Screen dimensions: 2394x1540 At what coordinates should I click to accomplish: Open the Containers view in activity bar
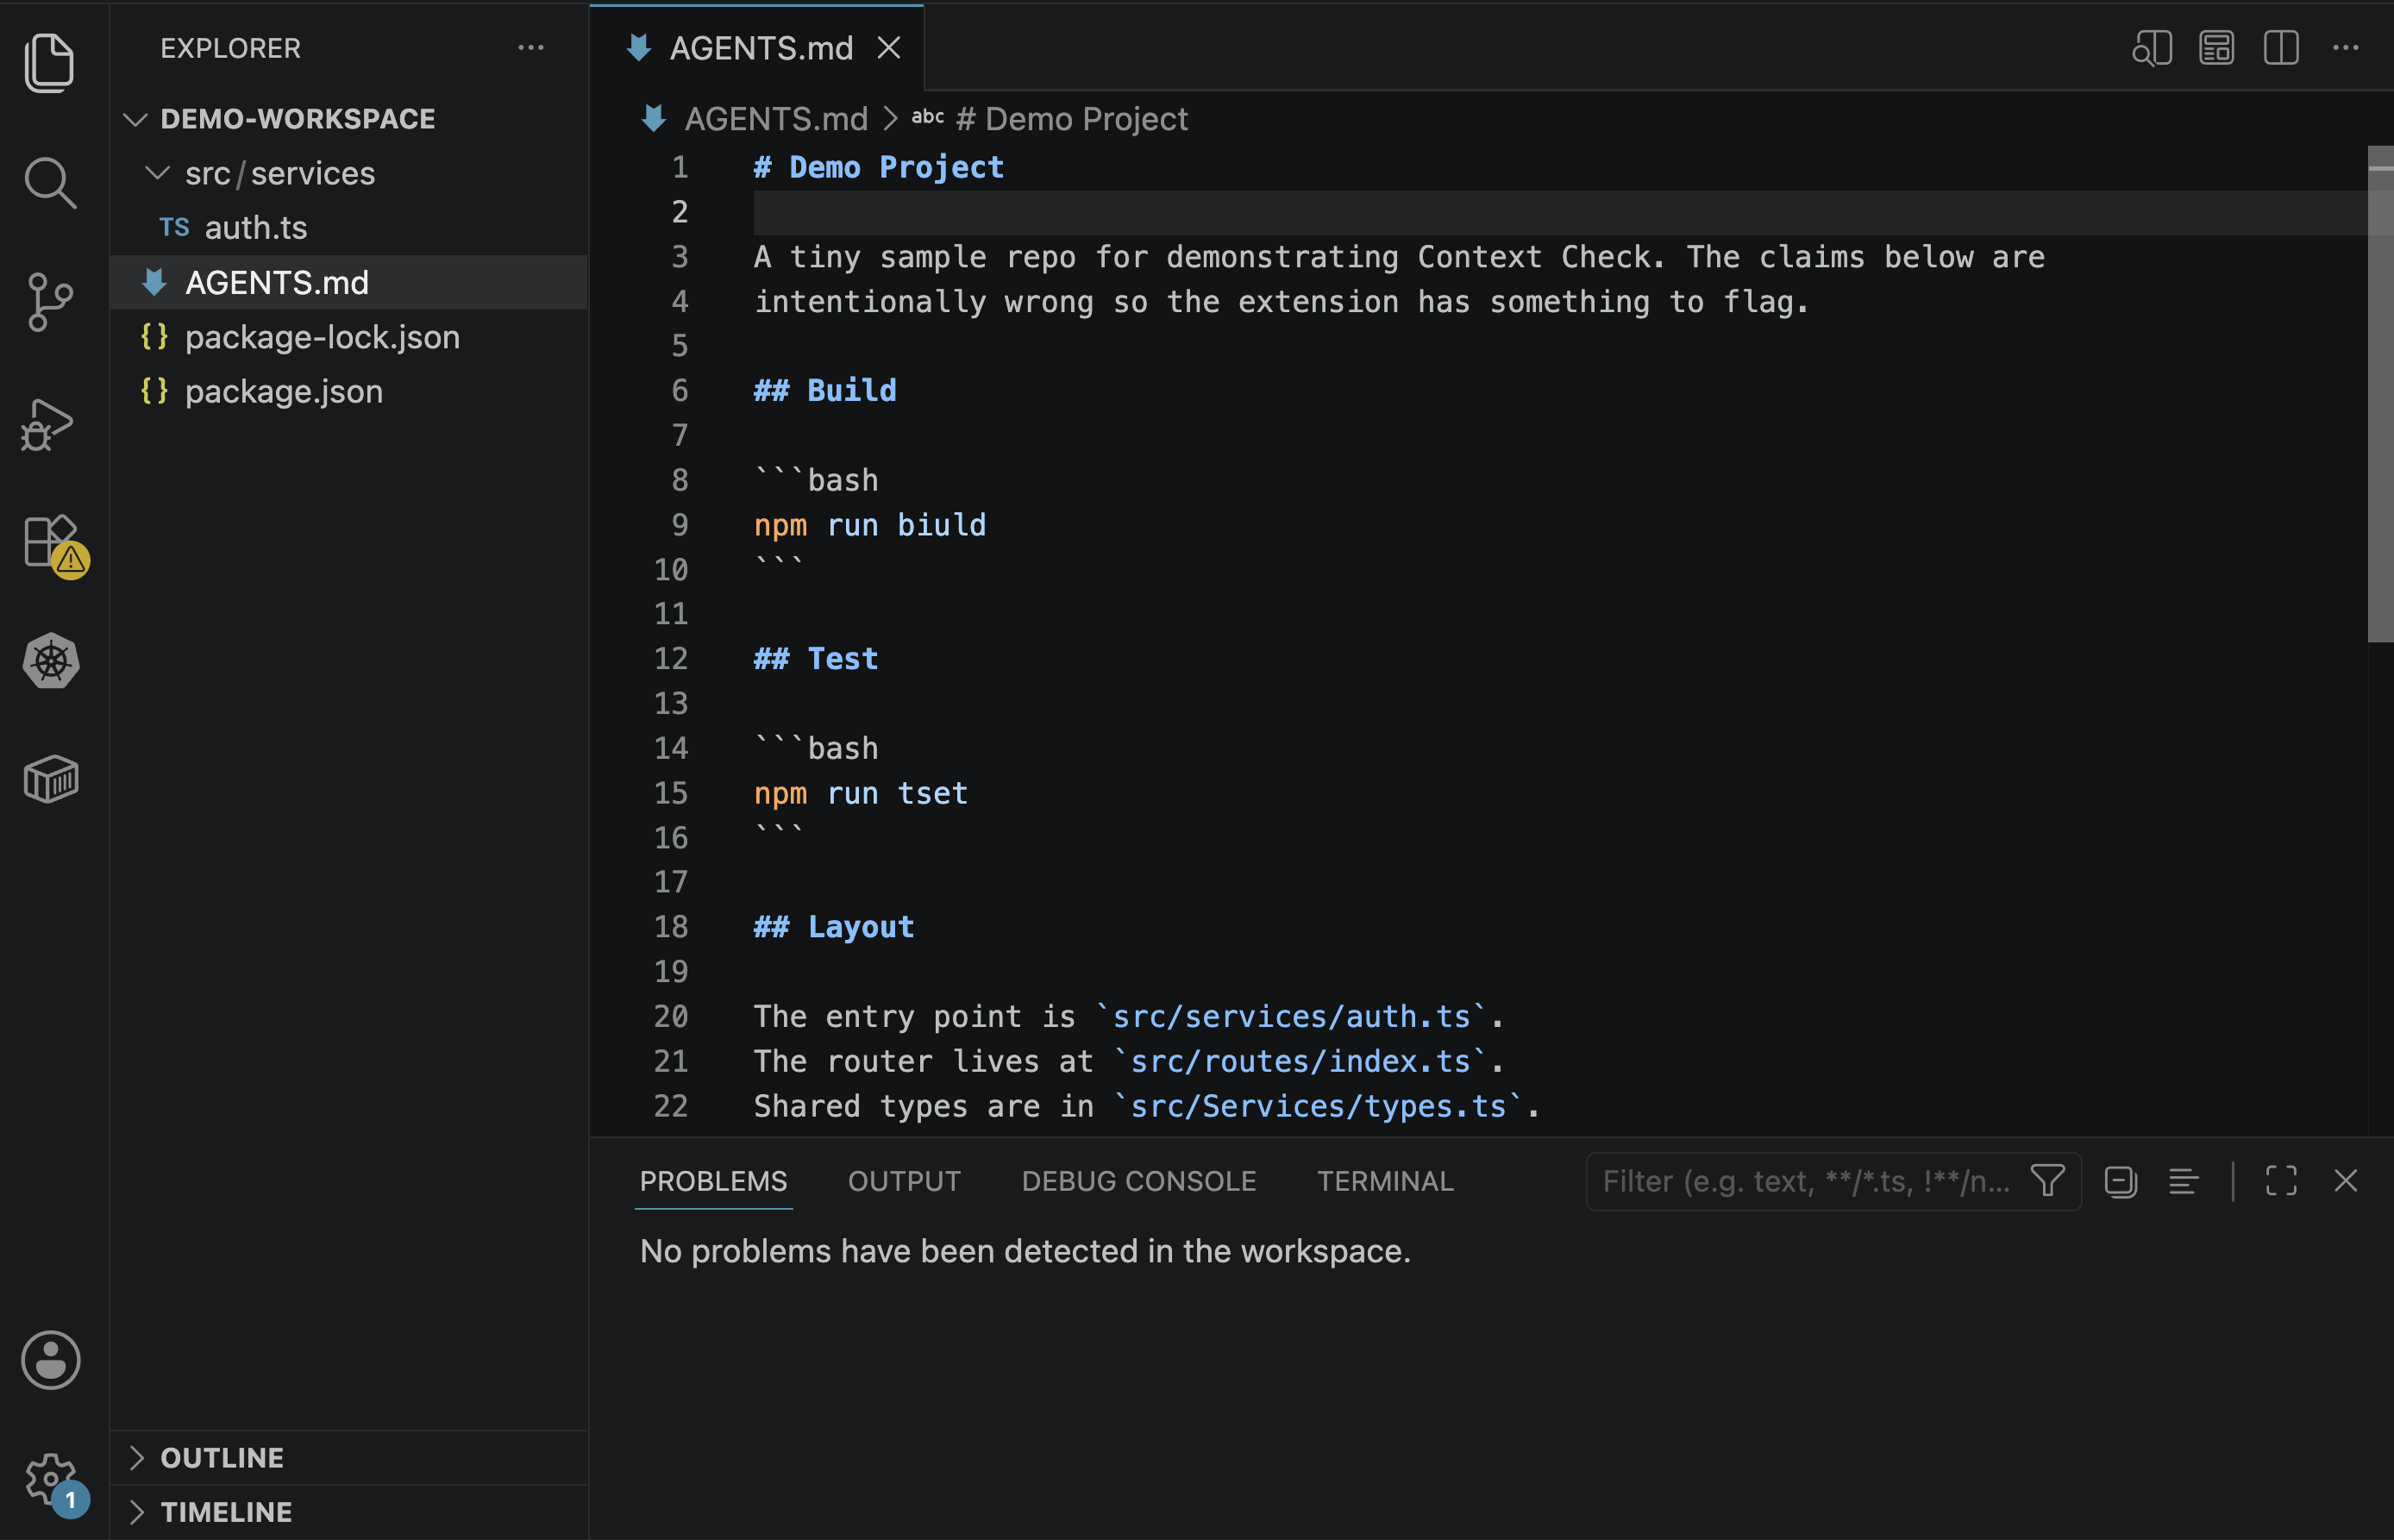coord(50,779)
